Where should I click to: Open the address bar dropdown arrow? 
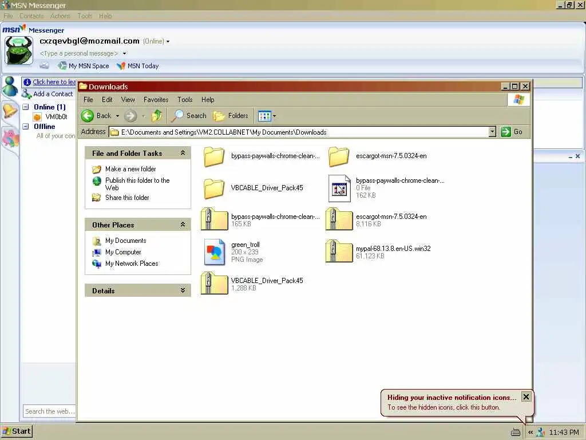tap(492, 132)
